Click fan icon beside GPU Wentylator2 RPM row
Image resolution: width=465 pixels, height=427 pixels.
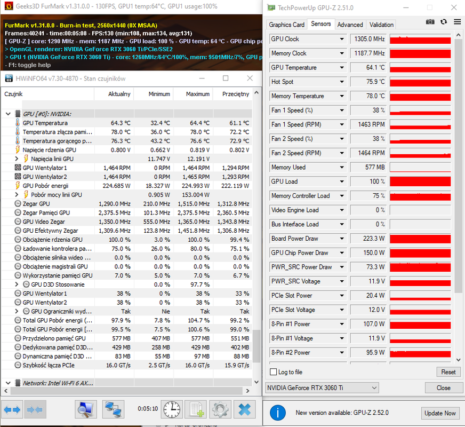coord(18,177)
